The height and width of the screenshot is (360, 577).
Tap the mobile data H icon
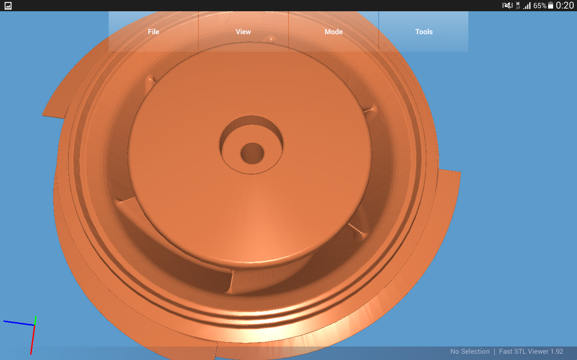pos(518,5)
